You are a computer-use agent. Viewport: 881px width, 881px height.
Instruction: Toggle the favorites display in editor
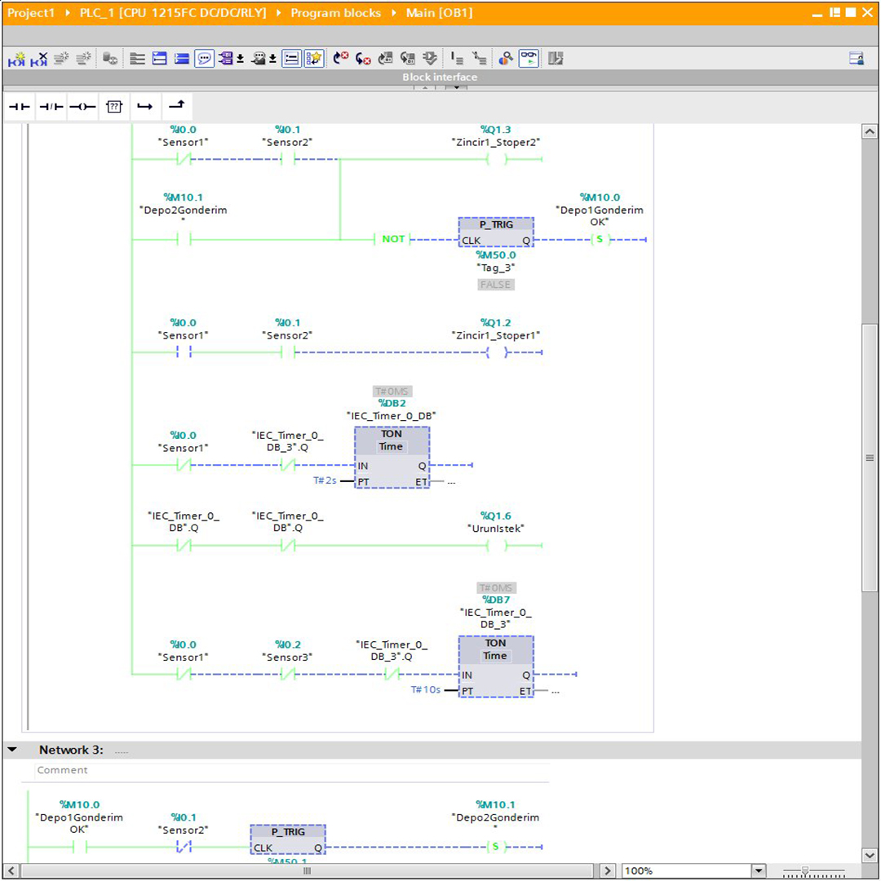click(x=314, y=59)
